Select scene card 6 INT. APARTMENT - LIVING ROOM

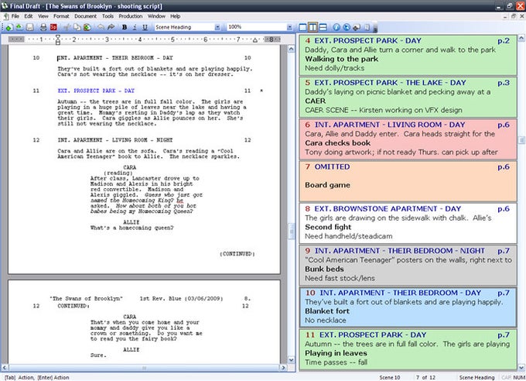(408, 139)
